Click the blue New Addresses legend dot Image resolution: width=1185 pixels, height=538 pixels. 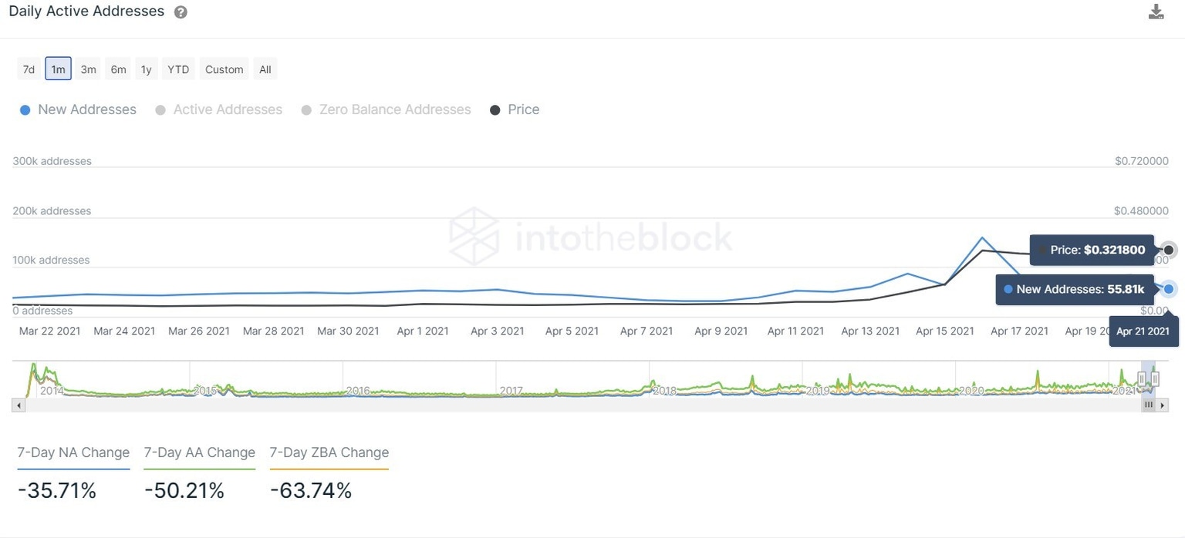tap(25, 109)
